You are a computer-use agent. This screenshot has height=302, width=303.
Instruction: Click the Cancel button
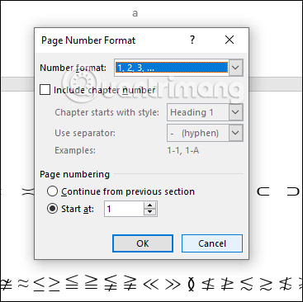(212, 243)
